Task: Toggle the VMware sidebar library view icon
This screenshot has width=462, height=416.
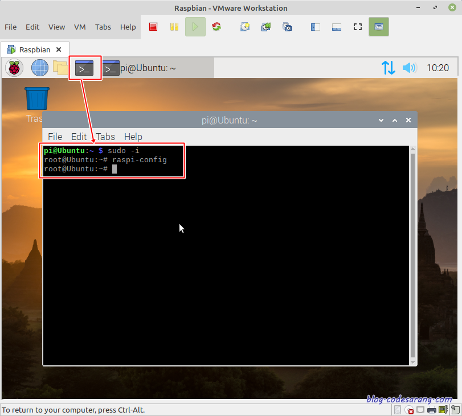Action: click(315, 27)
